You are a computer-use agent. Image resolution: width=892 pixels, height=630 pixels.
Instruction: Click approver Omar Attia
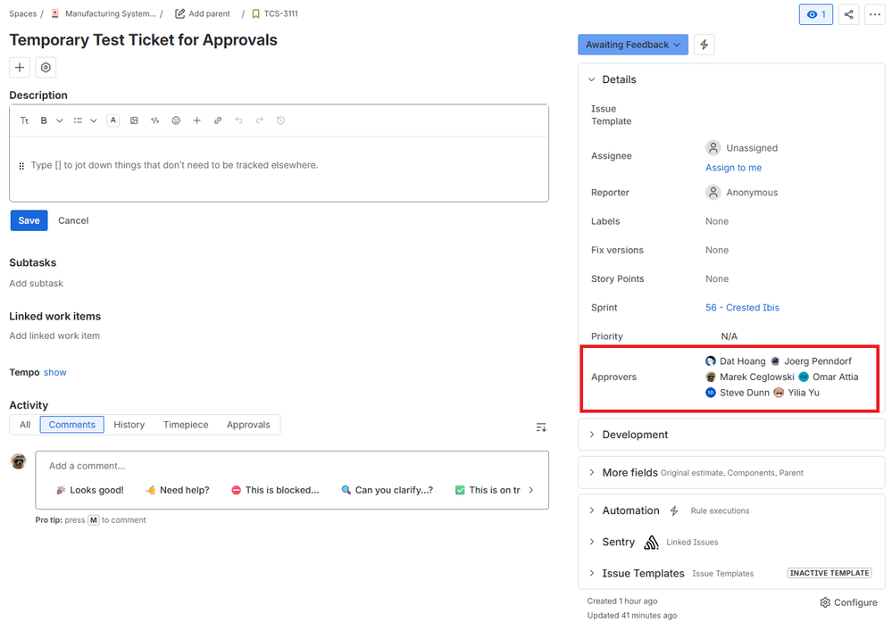[x=829, y=377]
